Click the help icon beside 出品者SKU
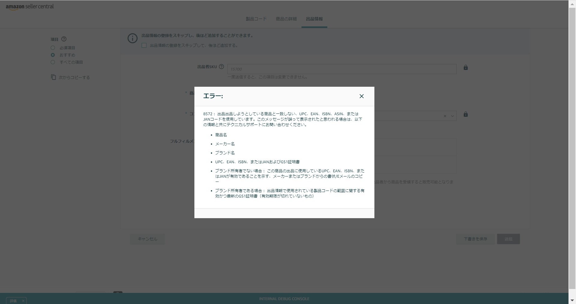 tap(221, 67)
